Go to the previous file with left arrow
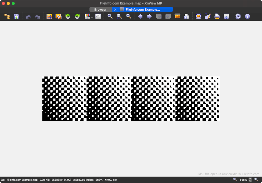The image size is (262, 183). tap(140, 17)
